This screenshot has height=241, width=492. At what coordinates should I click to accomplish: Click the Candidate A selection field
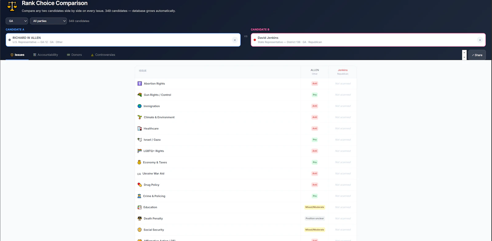123,40
